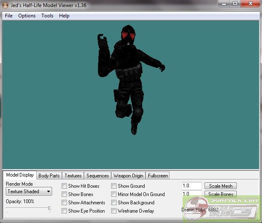Open the Tools menu
Screen dimensions: 262x223
(47, 16)
